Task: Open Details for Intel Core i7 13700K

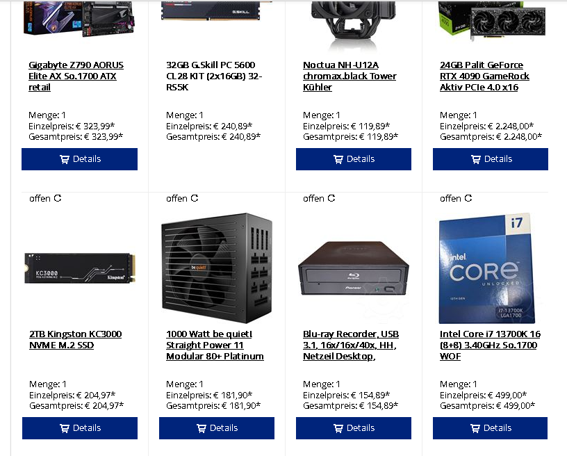Action: [490, 428]
